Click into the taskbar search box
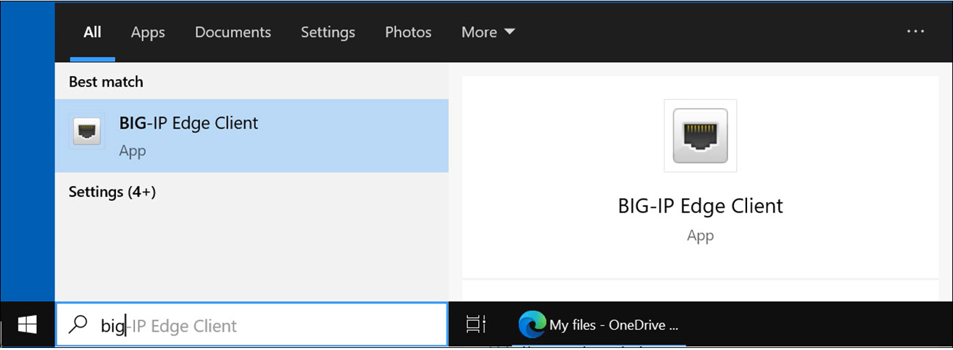The image size is (953, 350). point(273,325)
